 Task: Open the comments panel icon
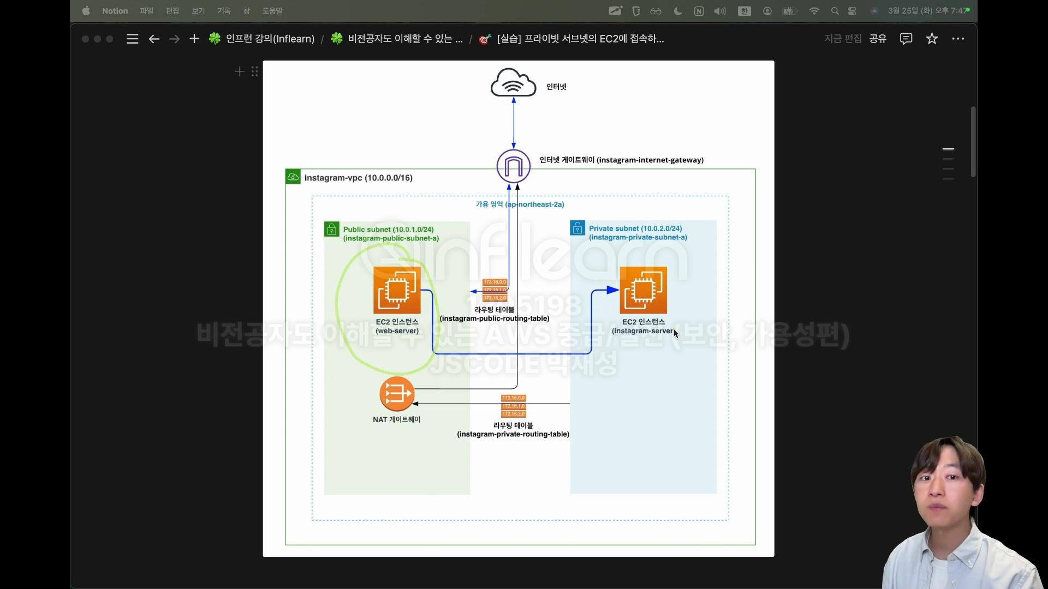906,39
